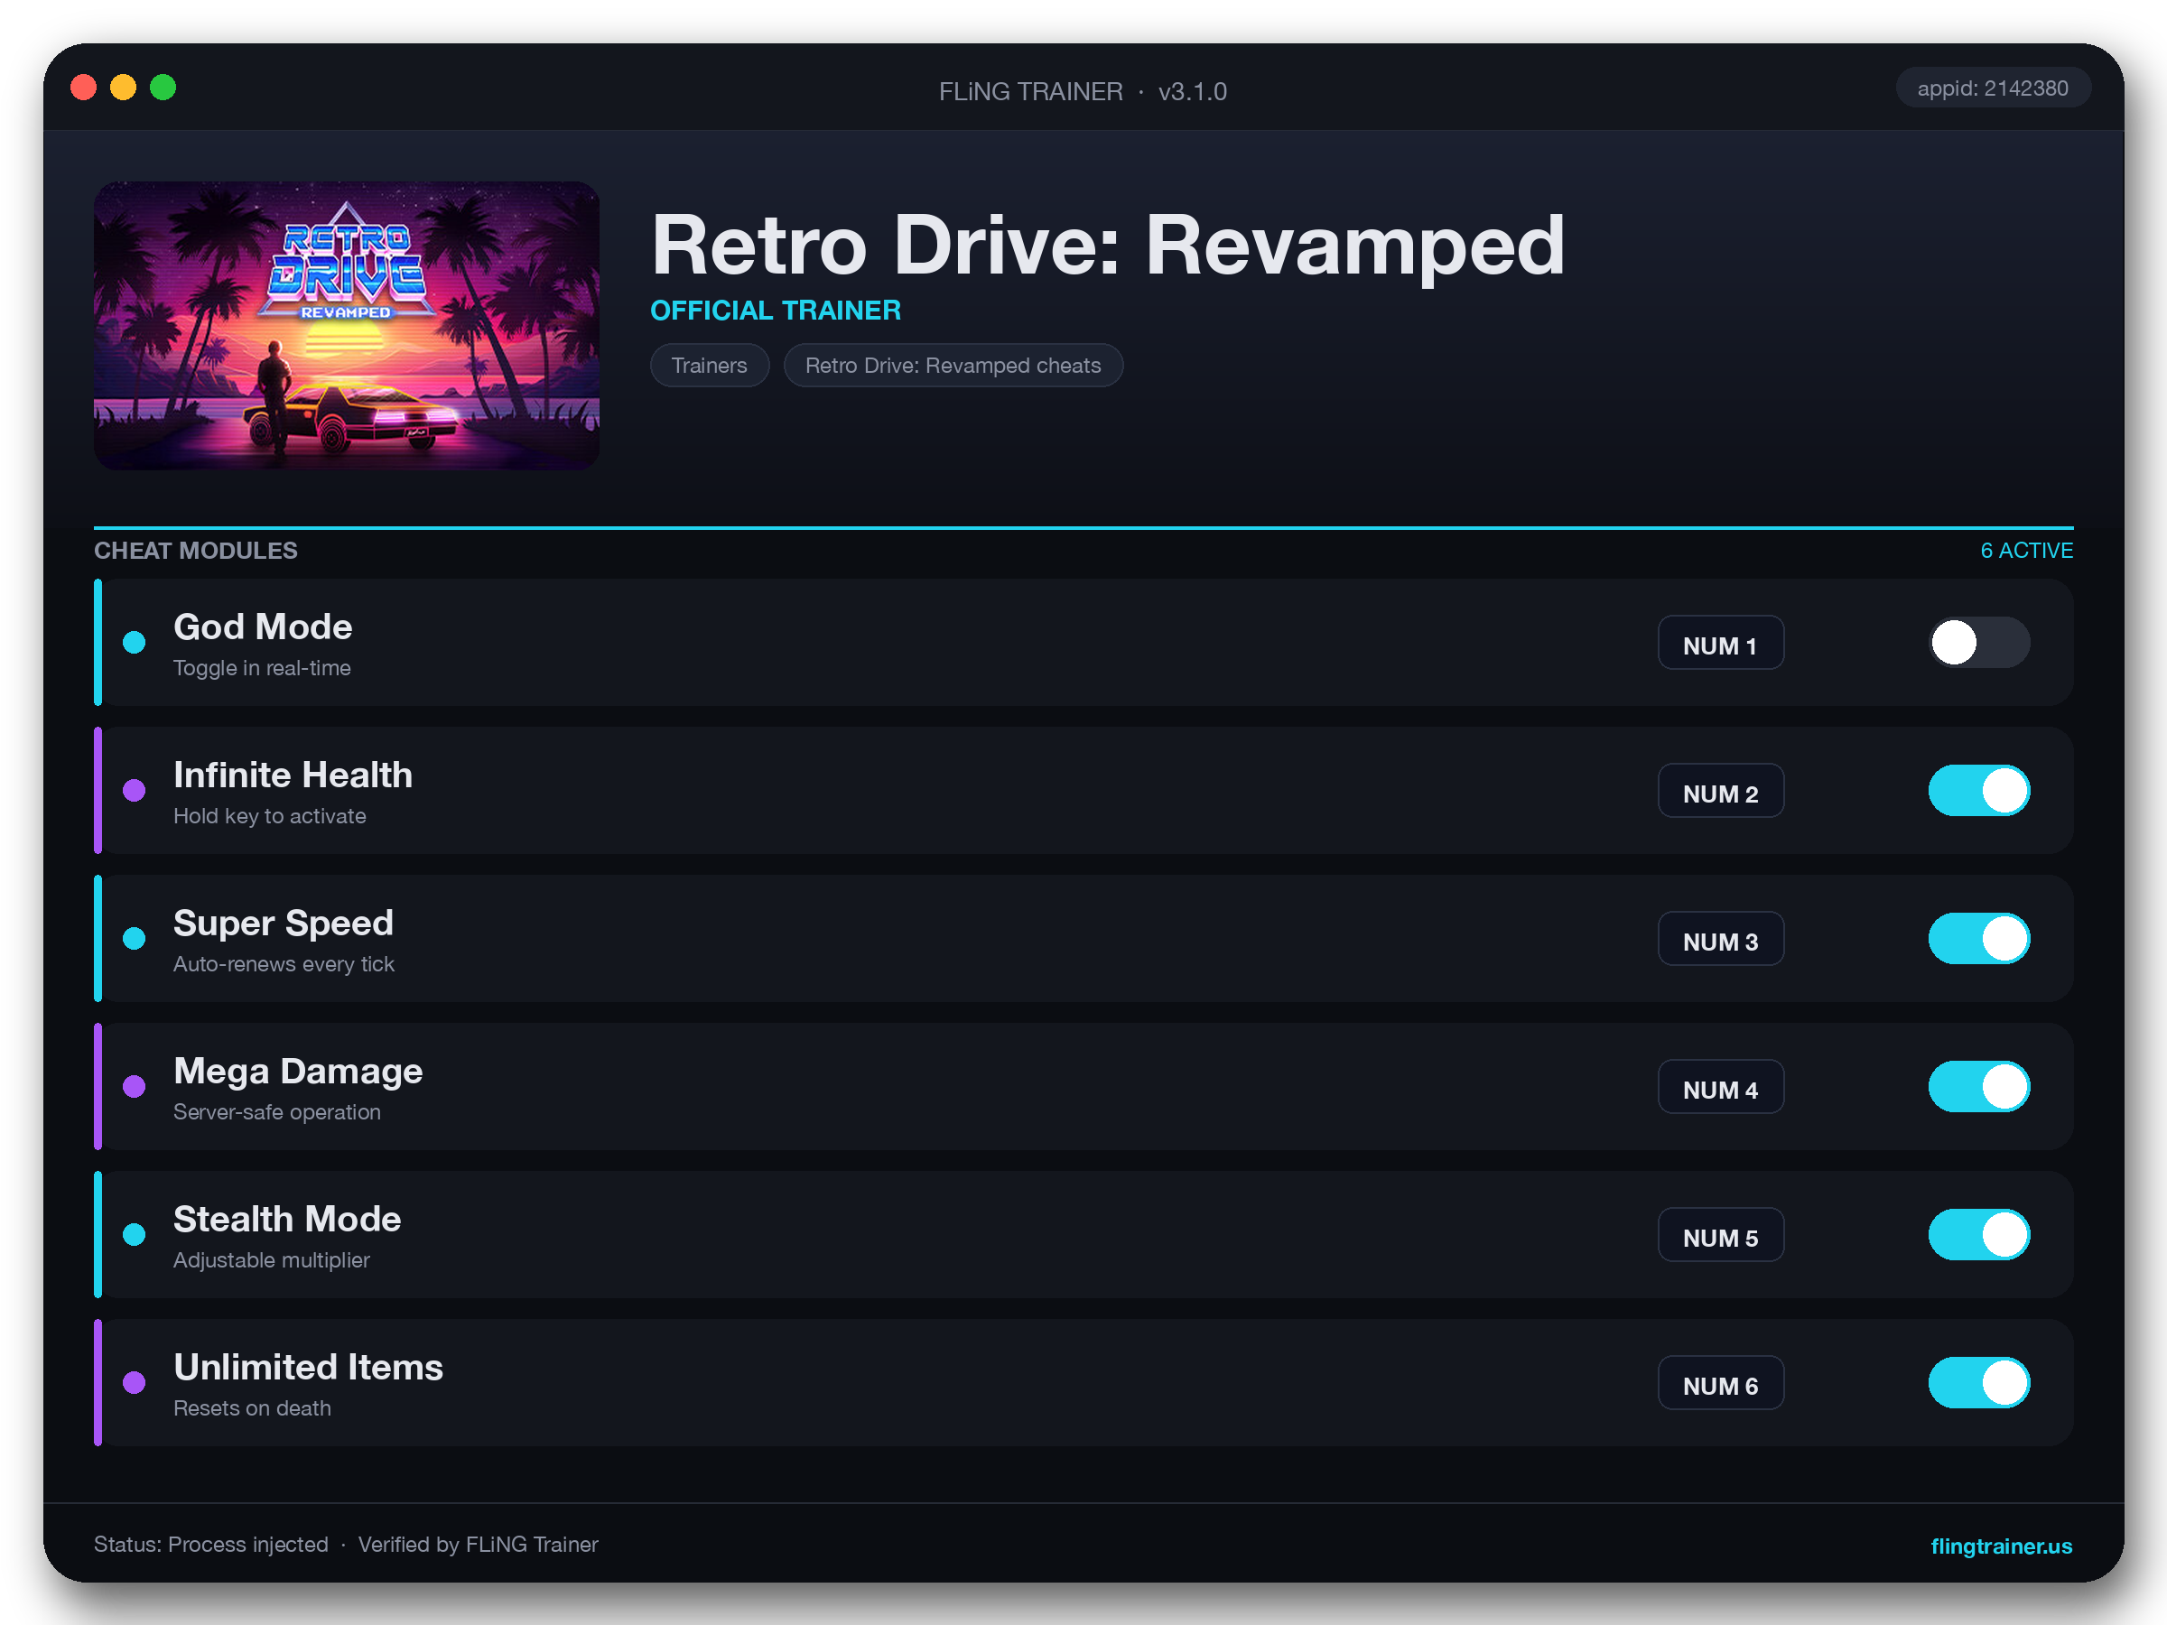The image size is (2167, 1625).
Task: Click the red close window button
Action: click(x=84, y=88)
